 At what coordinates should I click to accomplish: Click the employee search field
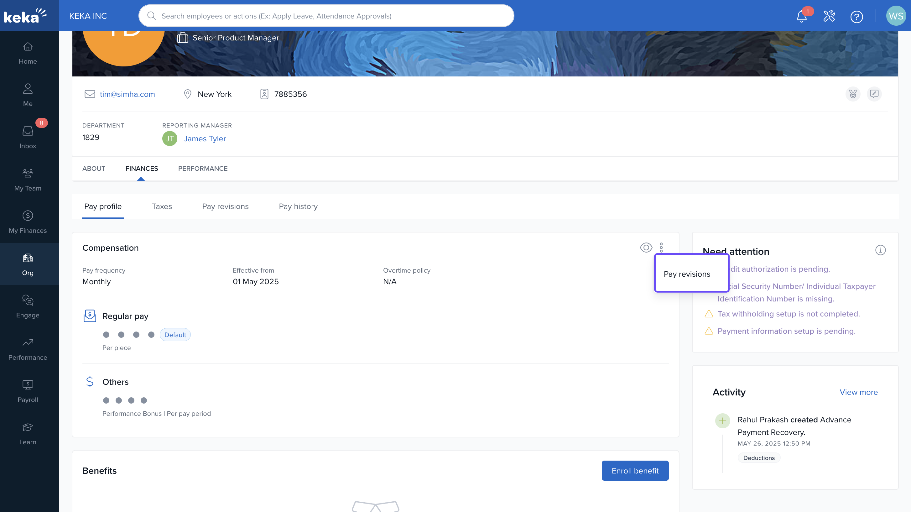[325, 16]
